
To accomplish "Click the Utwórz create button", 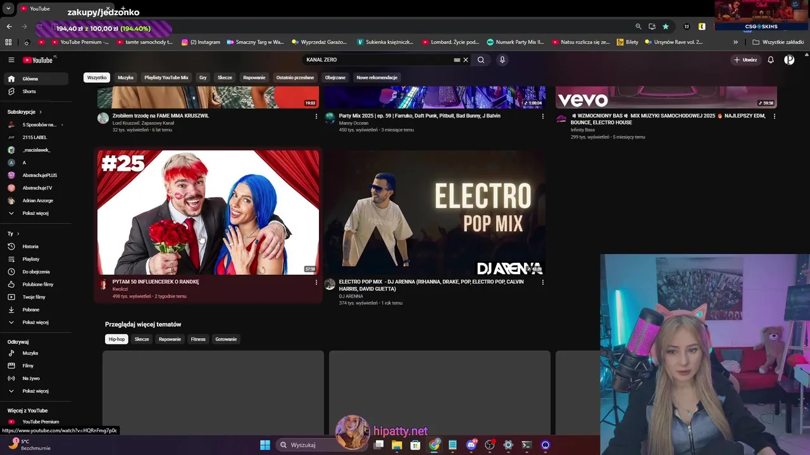I will tap(745, 60).
